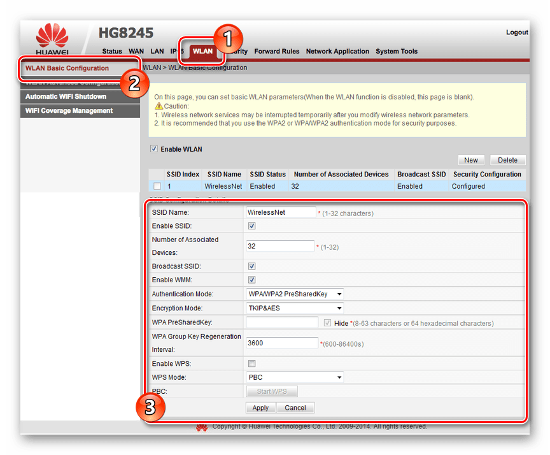The height and width of the screenshot is (455, 550).
Task: Click the caution warning triangle icon
Action: click(x=159, y=106)
